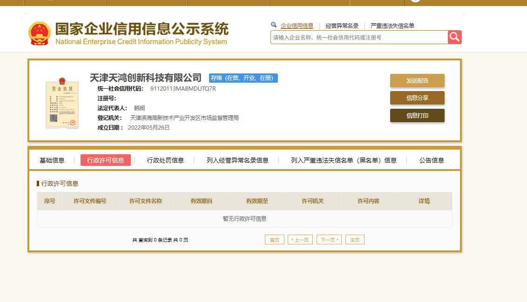Screen dimensions: 527x302
Task: Click the establishment date 2022年05月26日
Action: [149, 127]
